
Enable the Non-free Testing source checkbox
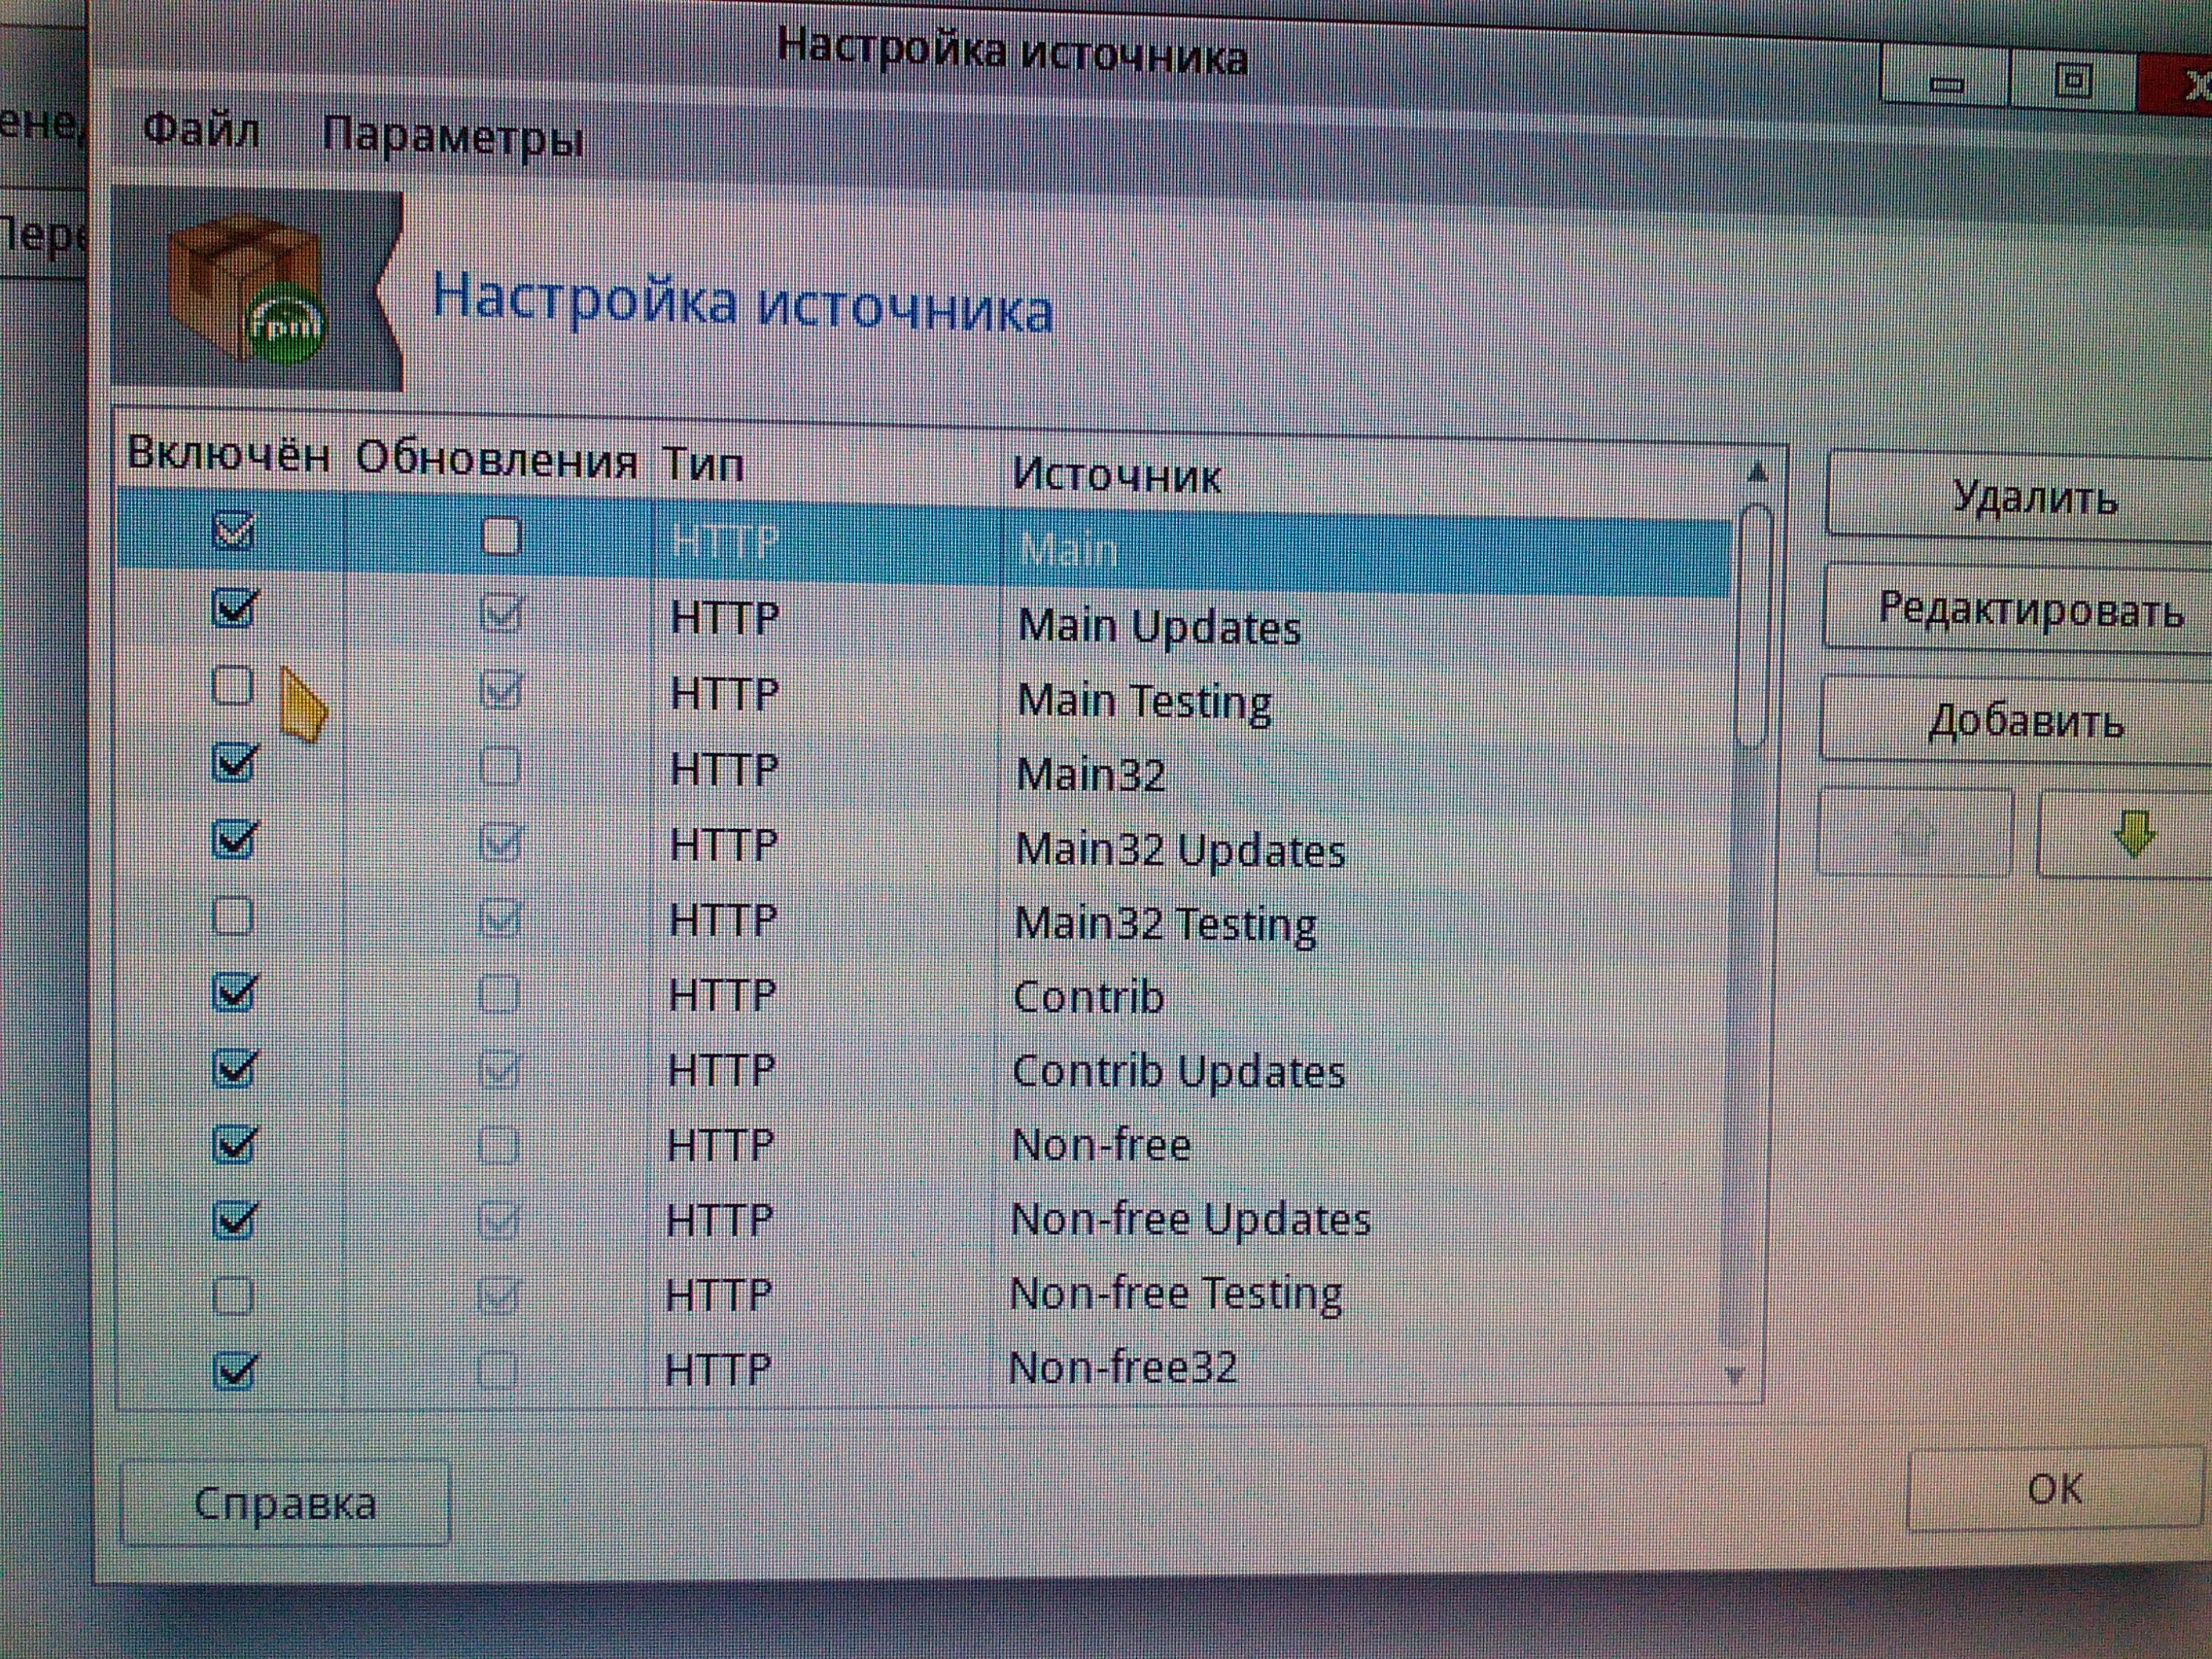tap(233, 1295)
